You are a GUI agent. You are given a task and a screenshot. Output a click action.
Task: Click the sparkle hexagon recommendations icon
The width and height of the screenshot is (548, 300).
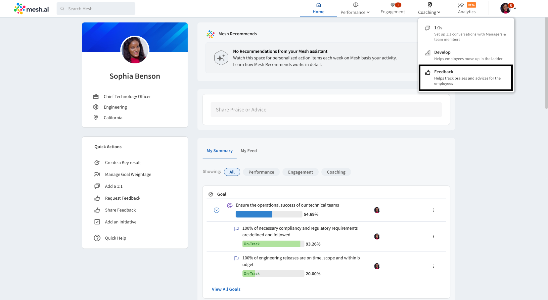pyautogui.click(x=221, y=58)
